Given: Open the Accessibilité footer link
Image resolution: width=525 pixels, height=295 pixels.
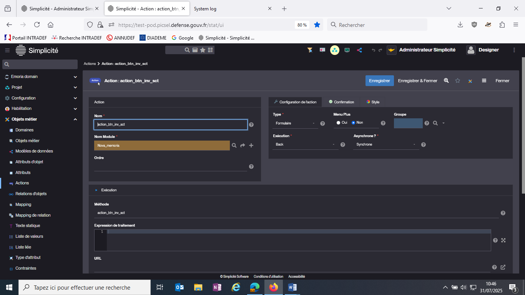Looking at the screenshot, I should click(x=296, y=277).
